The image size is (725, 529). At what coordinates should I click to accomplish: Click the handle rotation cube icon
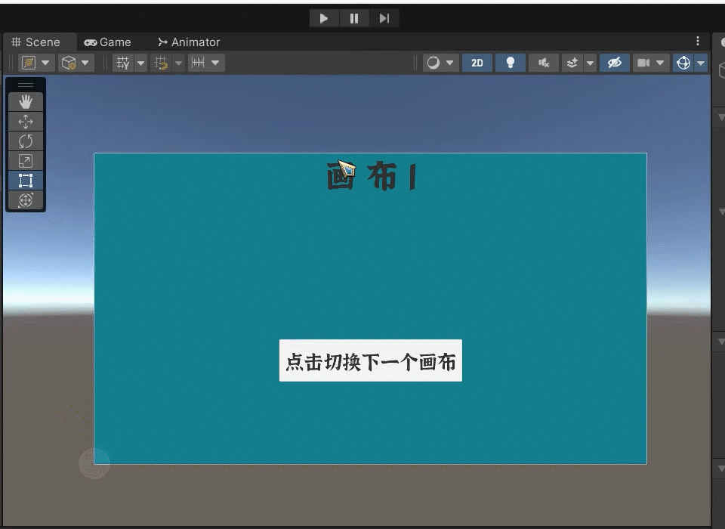(x=69, y=63)
